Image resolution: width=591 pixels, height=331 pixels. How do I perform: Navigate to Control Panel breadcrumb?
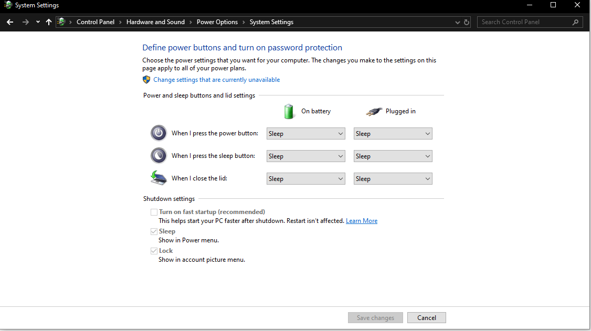coord(96,22)
